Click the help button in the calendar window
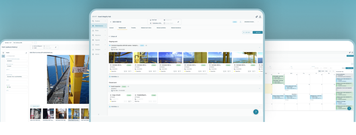The width and height of the screenshot is (356, 135). (x=349, y=108)
